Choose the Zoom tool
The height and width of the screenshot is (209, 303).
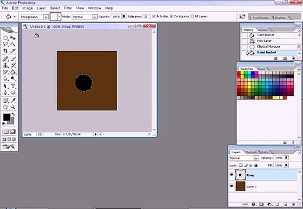(x=13, y=107)
